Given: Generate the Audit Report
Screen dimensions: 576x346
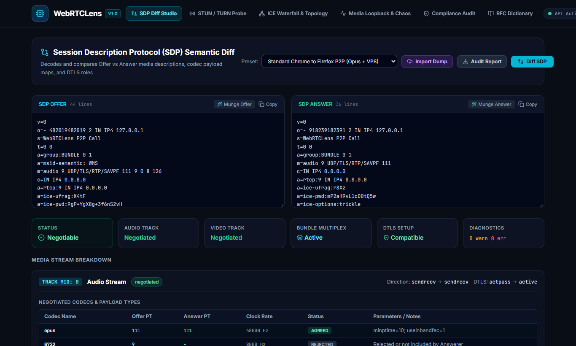Looking at the screenshot, I should coord(482,62).
